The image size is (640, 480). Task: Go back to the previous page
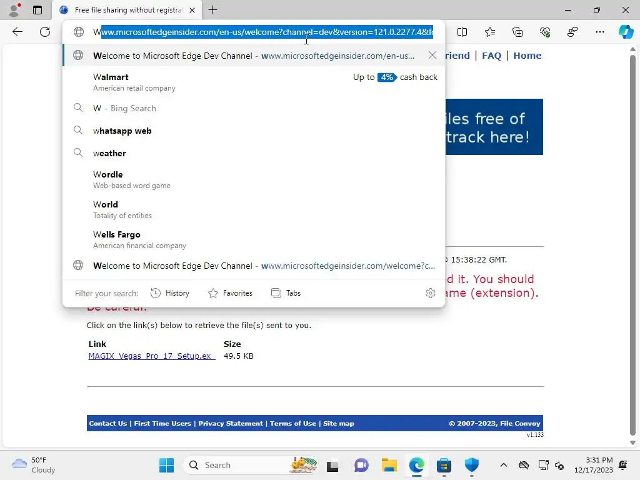click(x=17, y=32)
